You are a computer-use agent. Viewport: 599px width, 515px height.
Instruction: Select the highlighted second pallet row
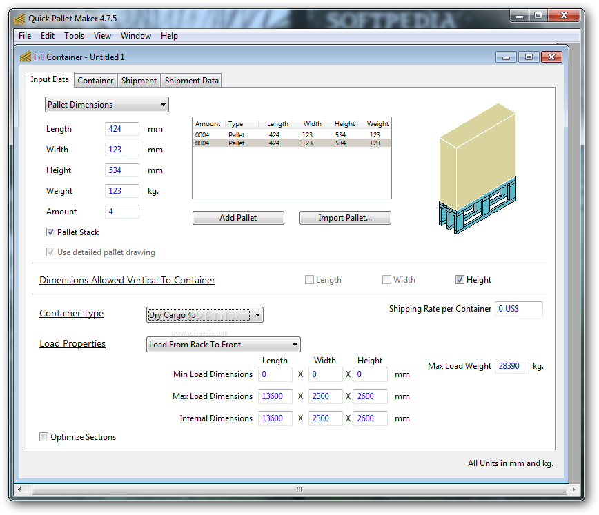pos(292,143)
